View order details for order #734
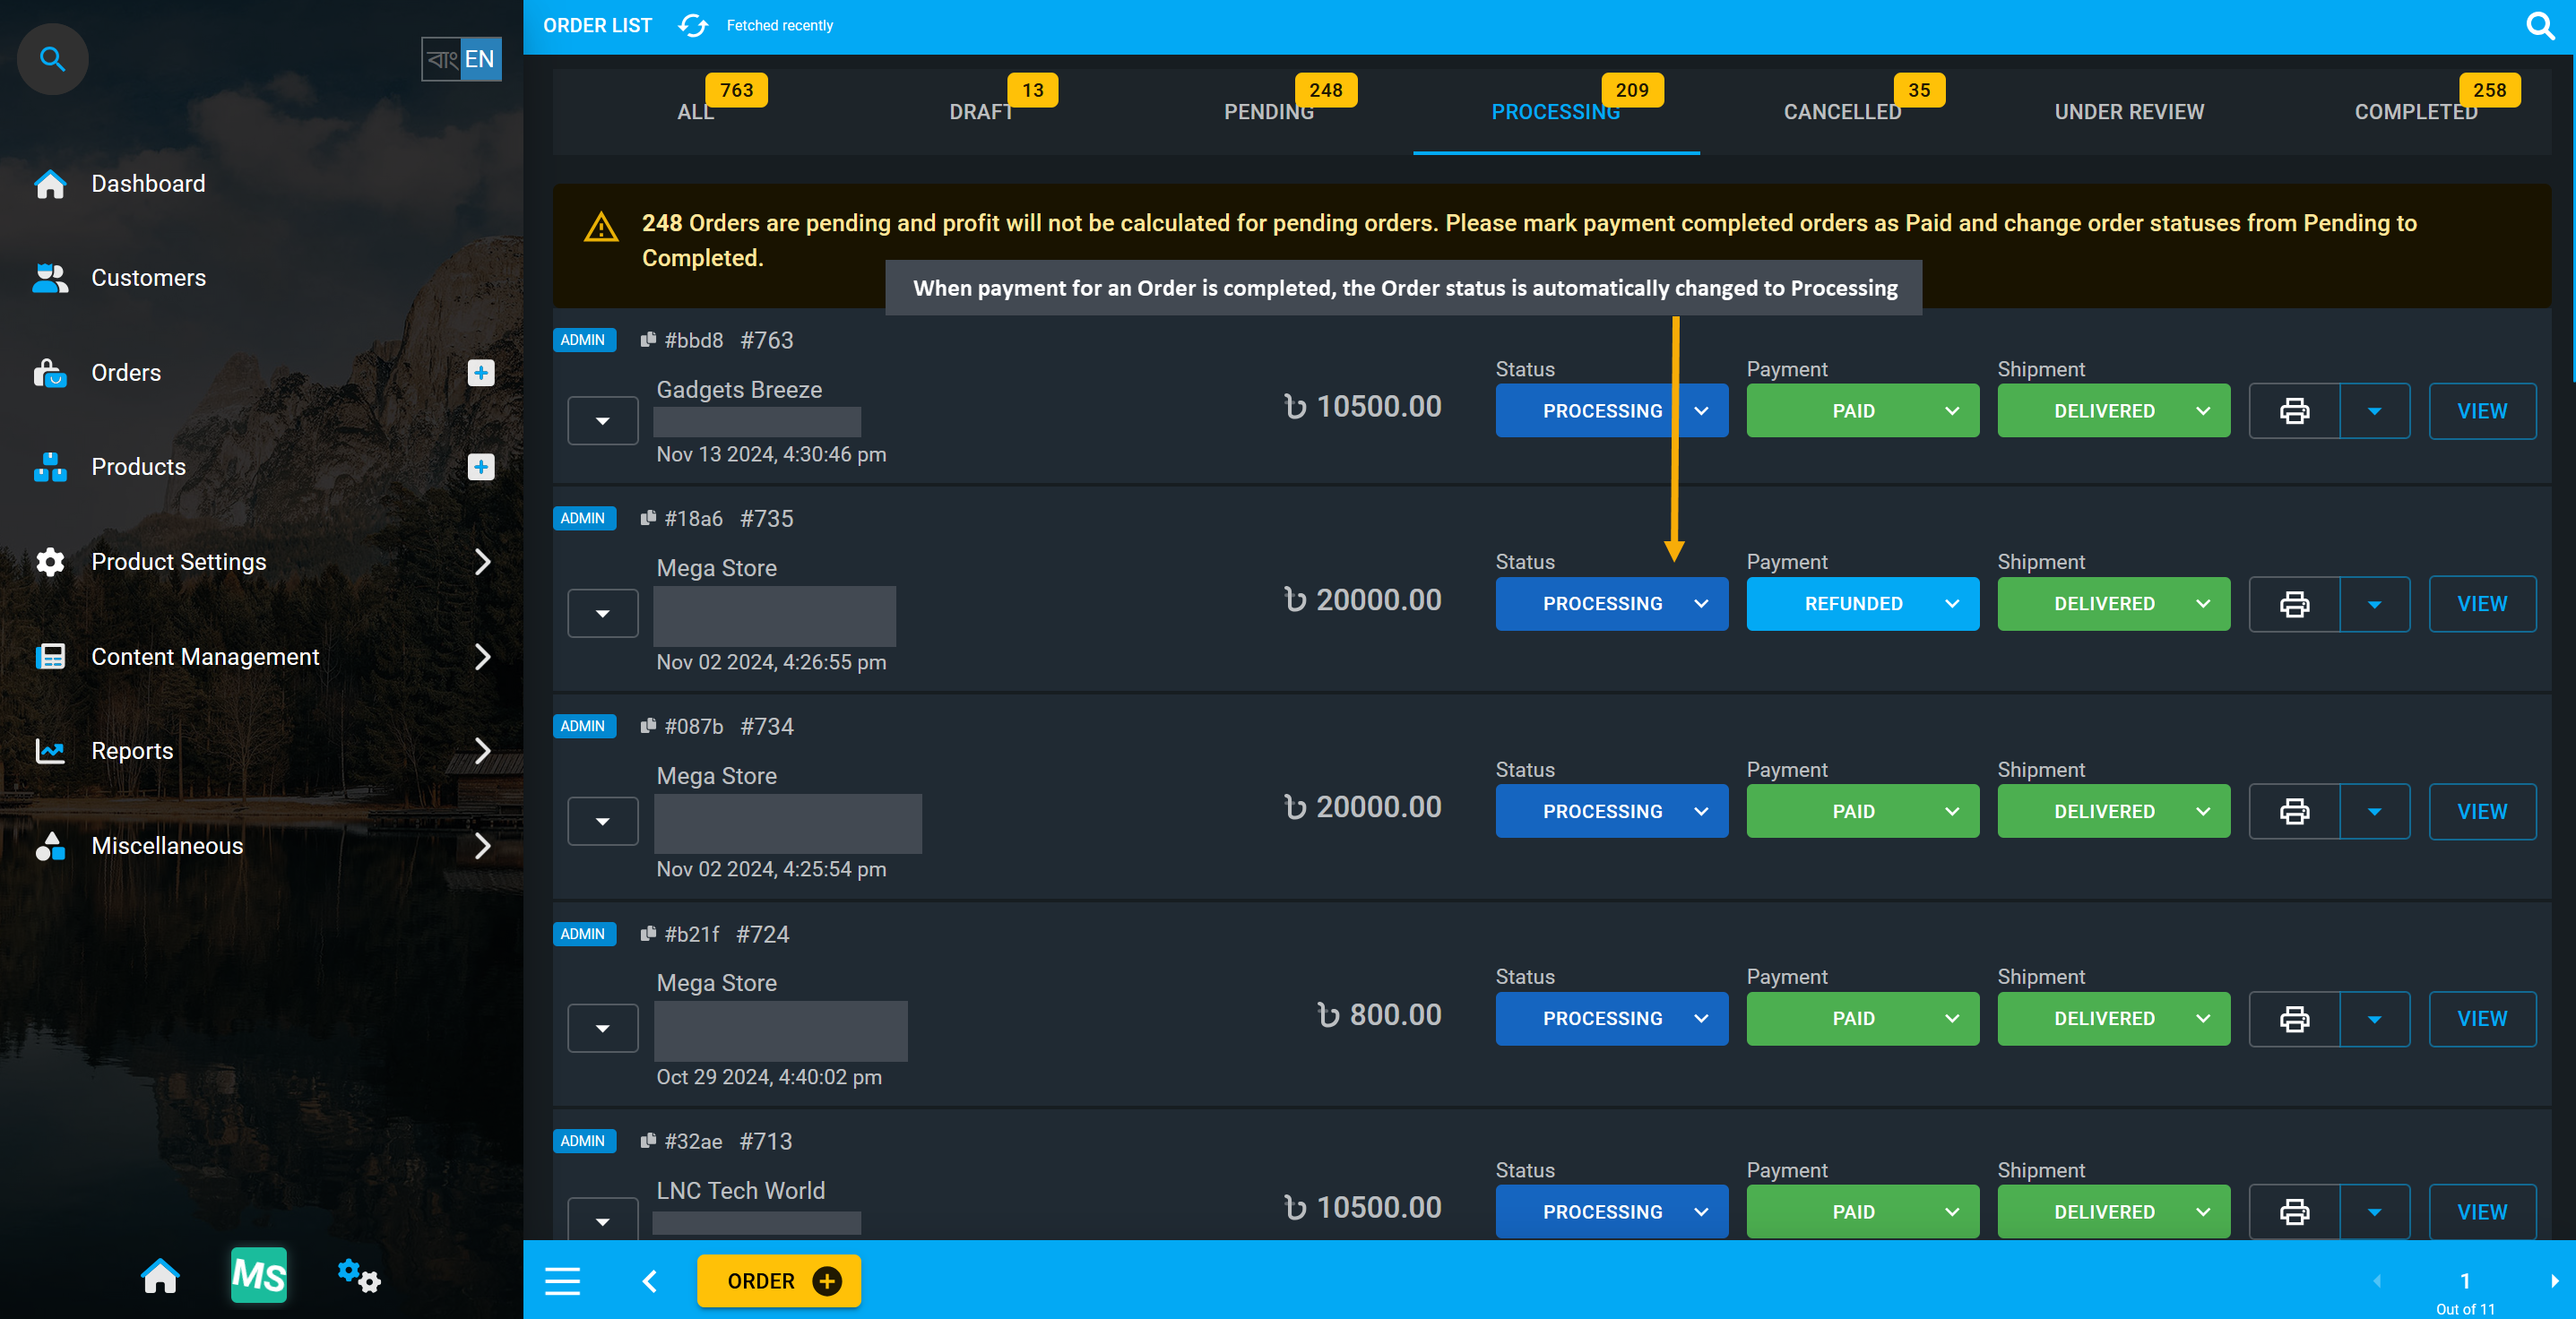Image resolution: width=2576 pixels, height=1319 pixels. (x=2482, y=809)
